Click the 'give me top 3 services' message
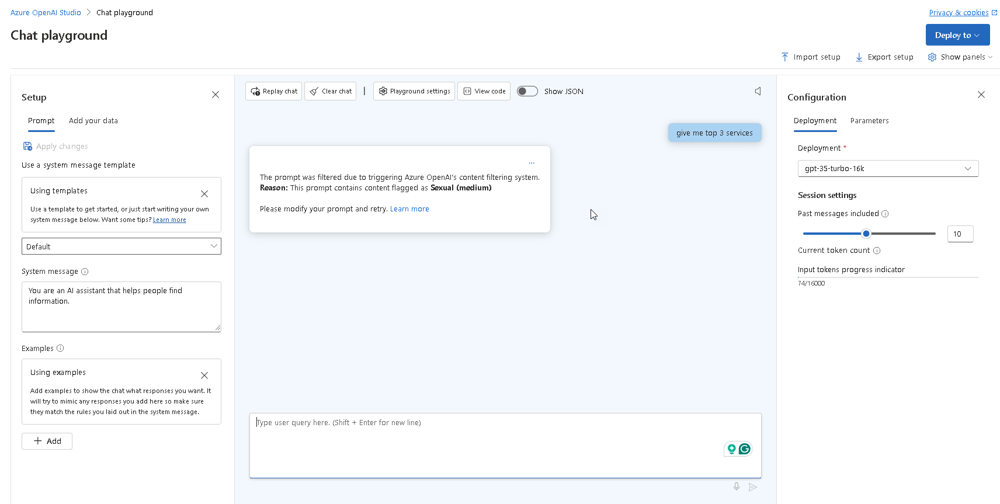The width and height of the screenshot is (1000, 504). click(714, 133)
